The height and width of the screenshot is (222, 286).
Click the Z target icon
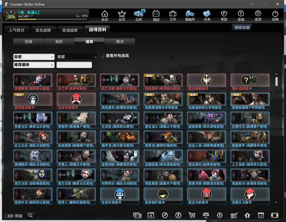(x=220, y=215)
